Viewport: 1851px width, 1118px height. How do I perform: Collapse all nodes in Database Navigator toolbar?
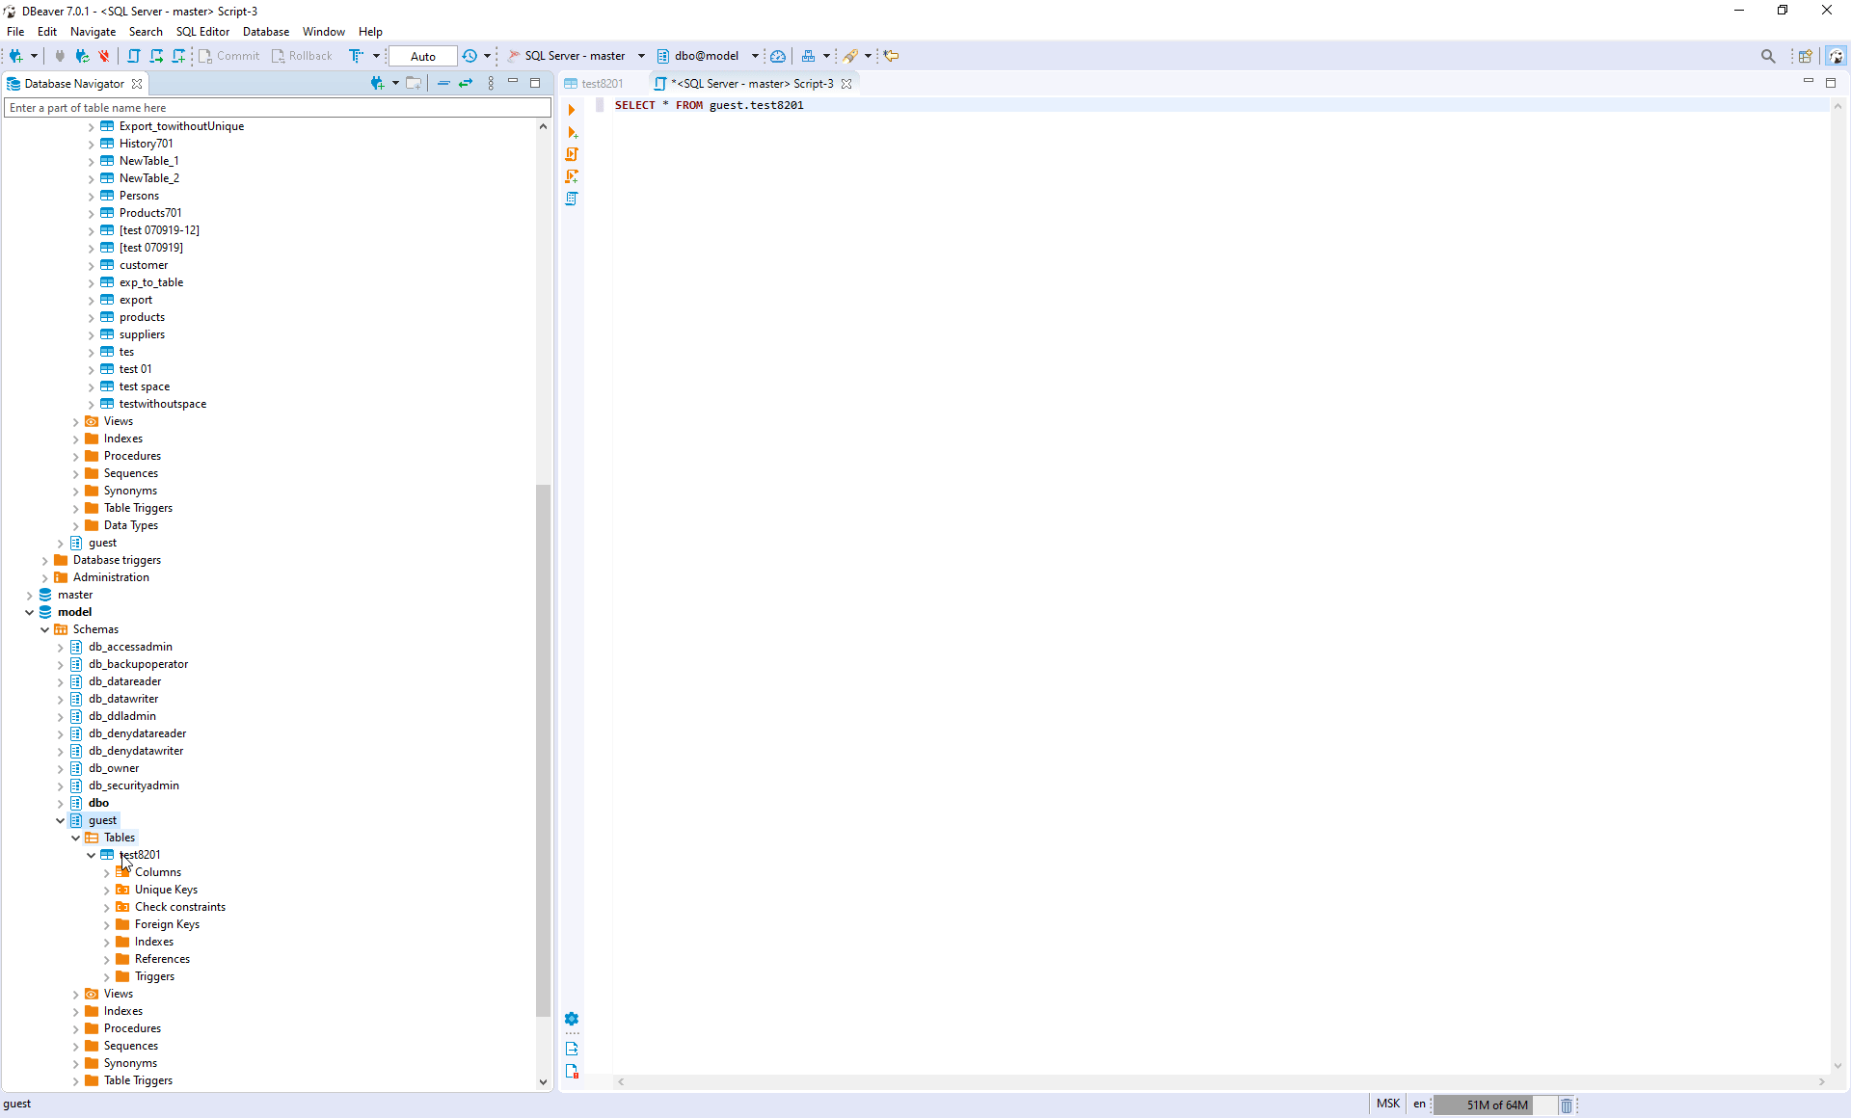point(443,83)
